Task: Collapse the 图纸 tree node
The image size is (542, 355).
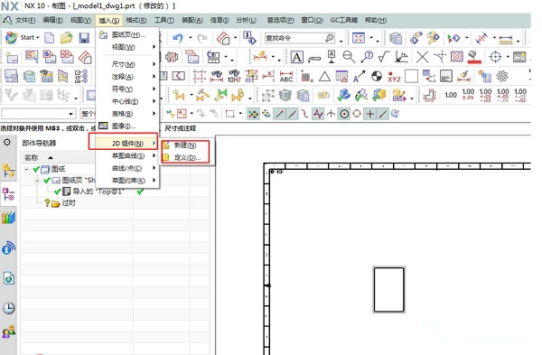Action: [x=26, y=169]
